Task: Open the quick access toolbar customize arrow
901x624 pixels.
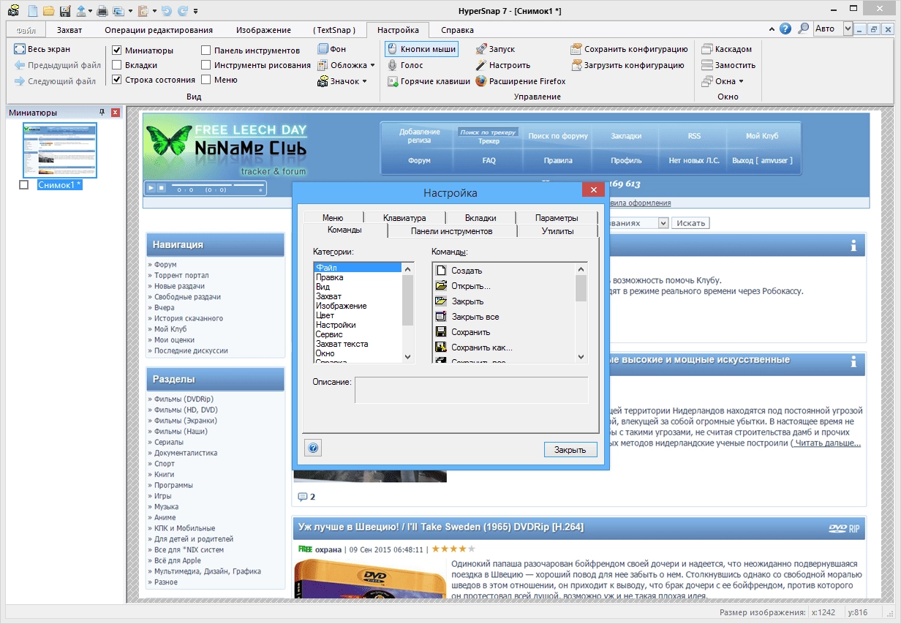Action: click(196, 11)
